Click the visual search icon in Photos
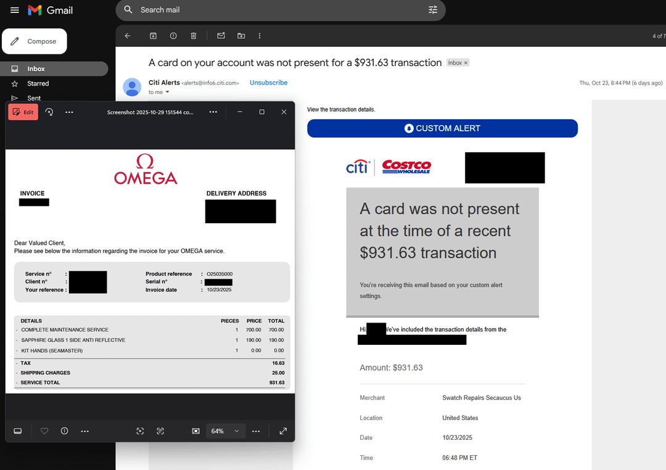Image resolution: width=666 pixels, height=470 pixels. [x=140, y=431]
